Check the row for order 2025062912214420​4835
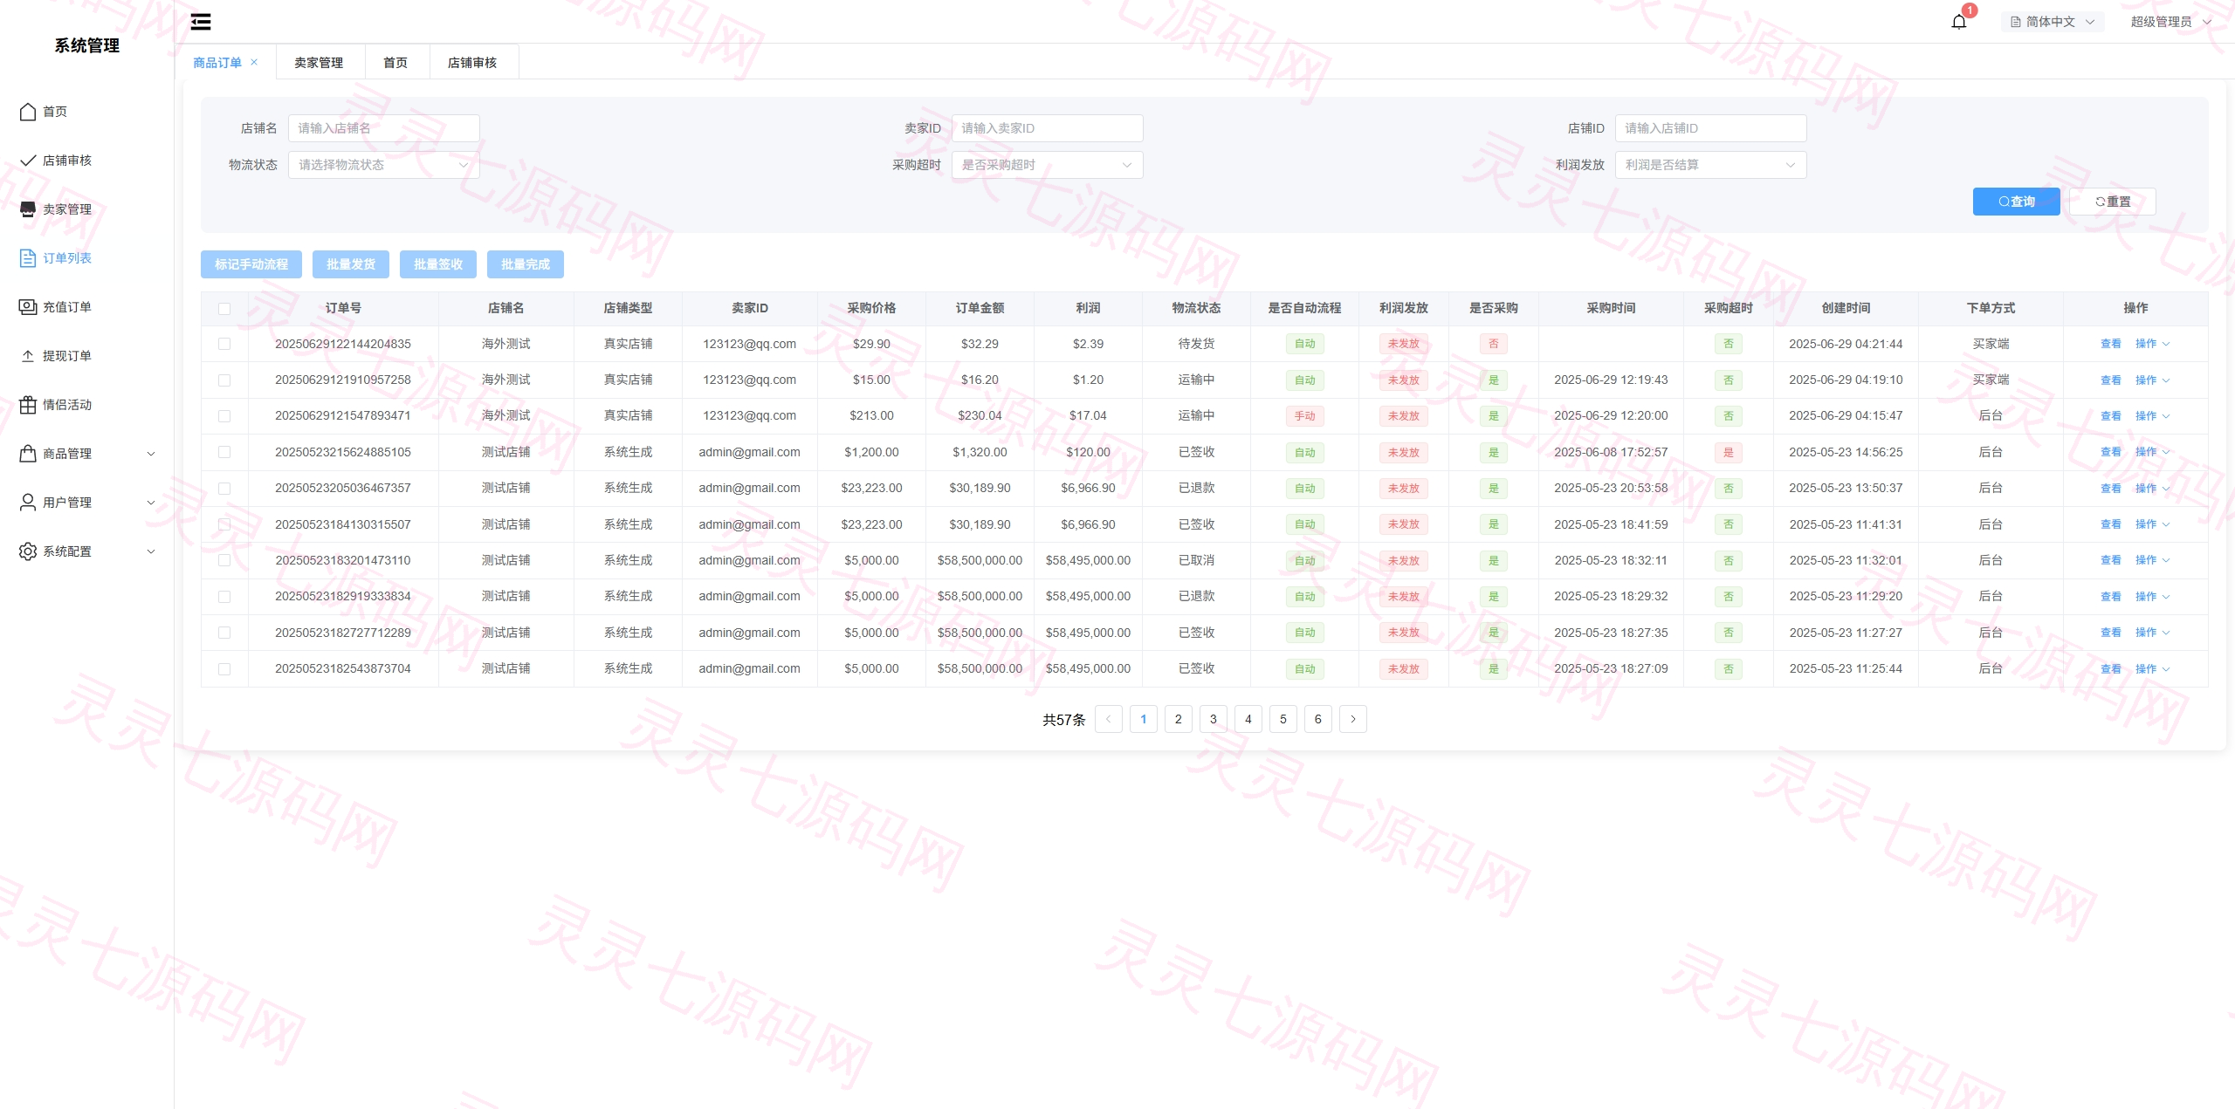 (x=224, y=344)
